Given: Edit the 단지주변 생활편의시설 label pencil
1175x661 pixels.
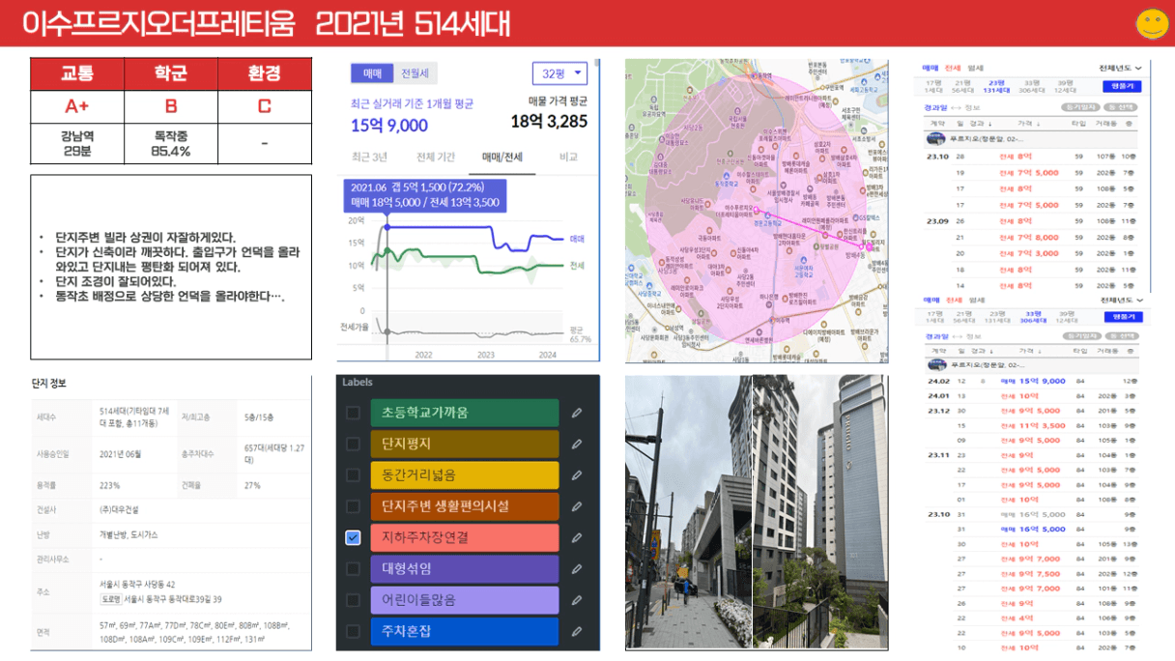Looking at the screenshot, I should 577,506.
